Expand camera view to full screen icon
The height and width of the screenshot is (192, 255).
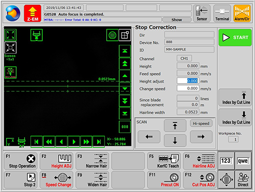[x=10, y=35]
